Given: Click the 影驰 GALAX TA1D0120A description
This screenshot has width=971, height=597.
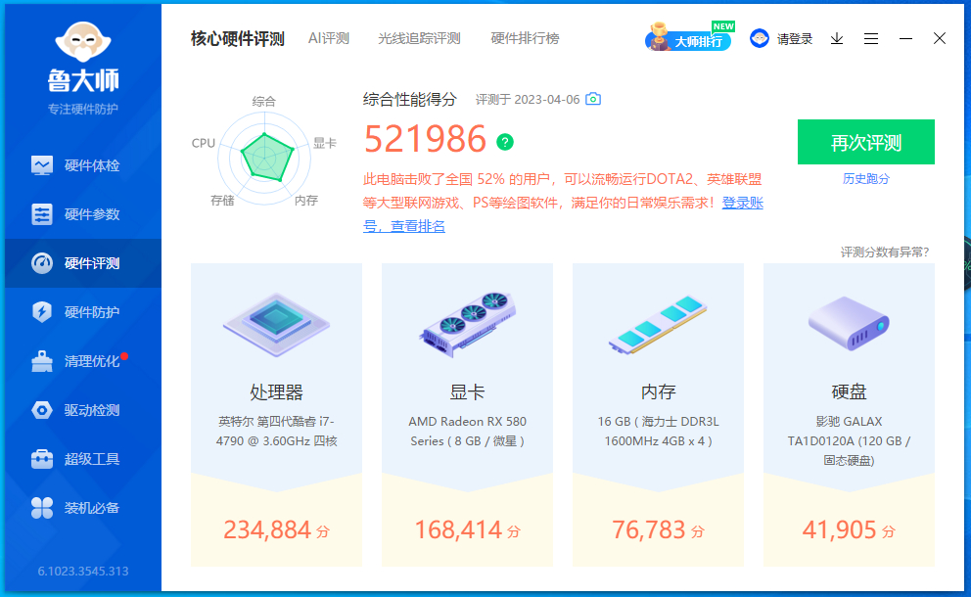Looking at the screenshot, I should (x=849, y=441).
